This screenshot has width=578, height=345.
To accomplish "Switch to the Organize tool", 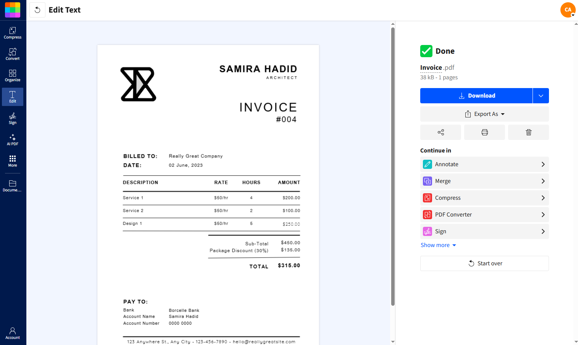I will pyautogui.click(x=13, y=75).
